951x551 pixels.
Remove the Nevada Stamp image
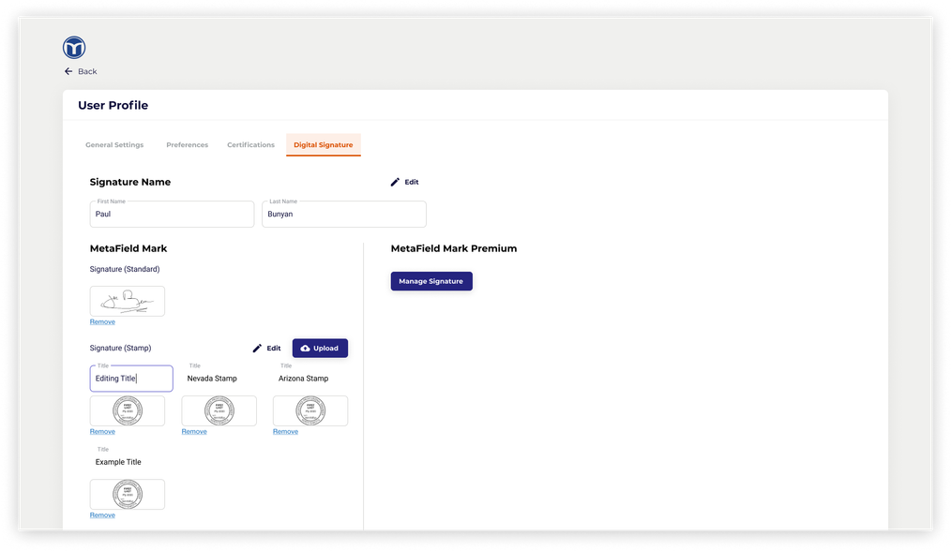194,432
